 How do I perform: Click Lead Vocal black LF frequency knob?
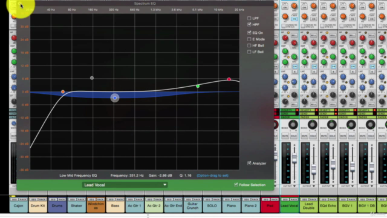point(294,95)
